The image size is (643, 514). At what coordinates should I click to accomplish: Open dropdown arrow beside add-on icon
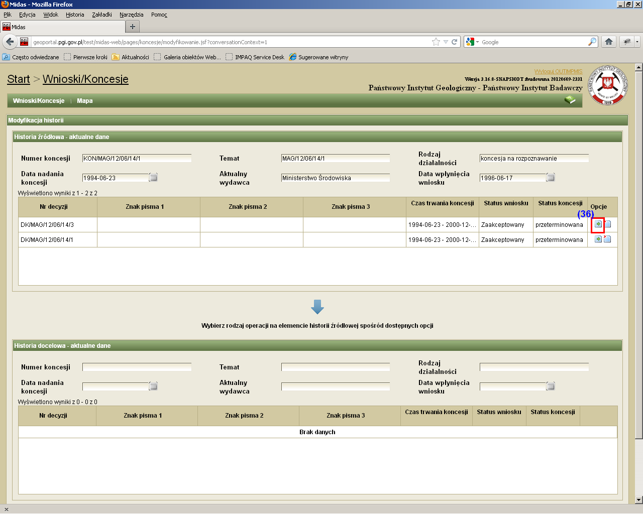(637, 42)
